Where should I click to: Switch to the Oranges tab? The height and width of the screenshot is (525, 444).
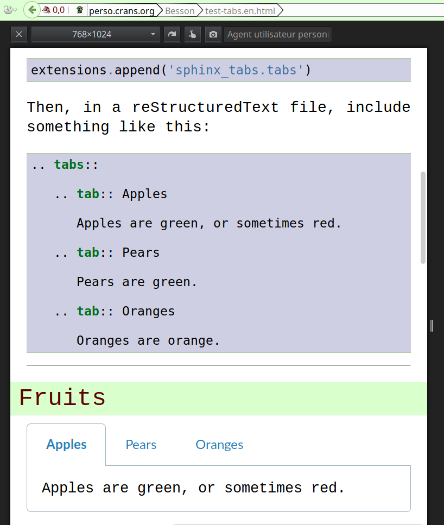(219, 445)
